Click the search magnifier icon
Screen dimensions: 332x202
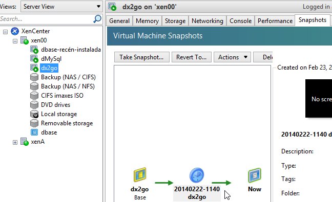pyautogui.click(x=97, y=19)
